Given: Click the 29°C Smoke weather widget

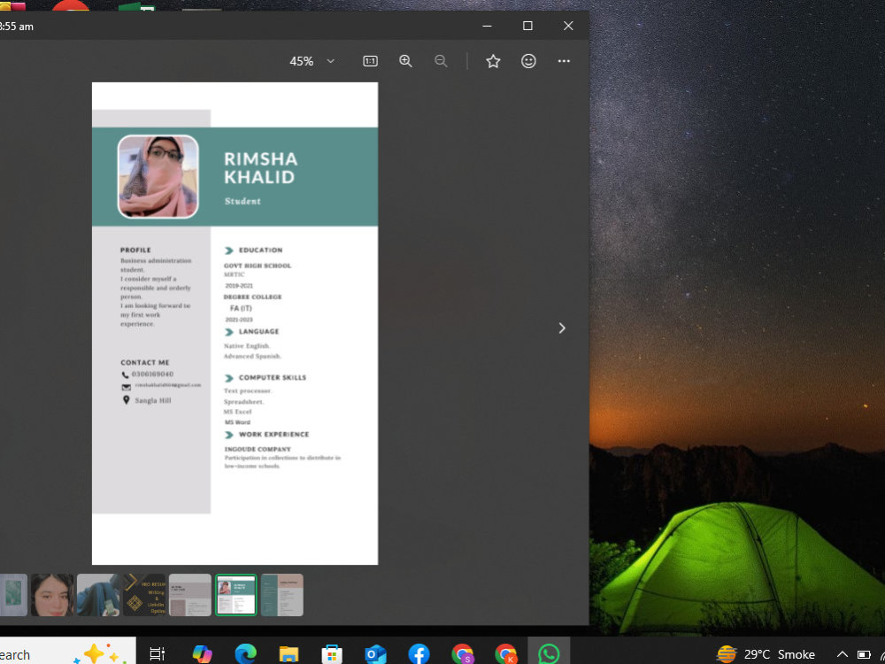Looking at the screenshot, I should (766, 654).
